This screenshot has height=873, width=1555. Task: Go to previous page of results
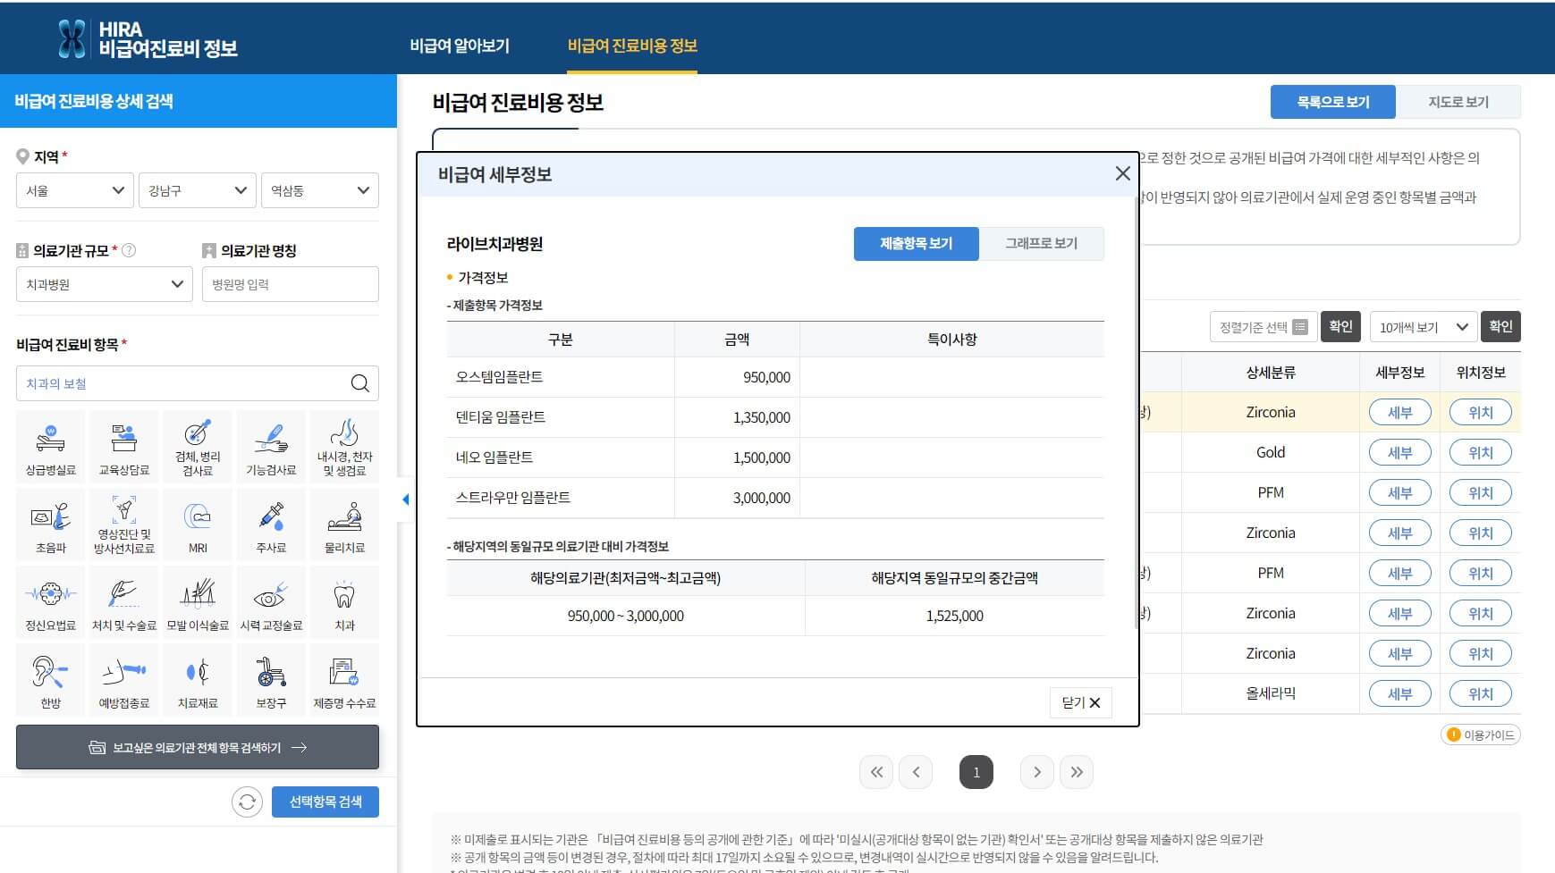[x=916, y=772]
